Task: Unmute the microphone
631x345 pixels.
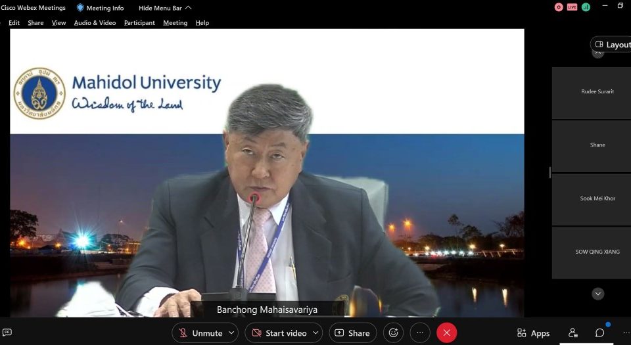Action: (200, 333)
